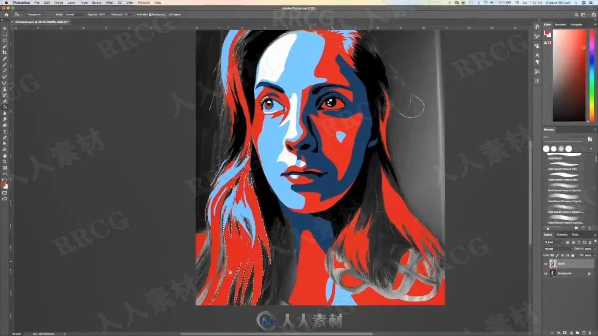
Task: Hide the Background layer
Action: click(546, 274)
